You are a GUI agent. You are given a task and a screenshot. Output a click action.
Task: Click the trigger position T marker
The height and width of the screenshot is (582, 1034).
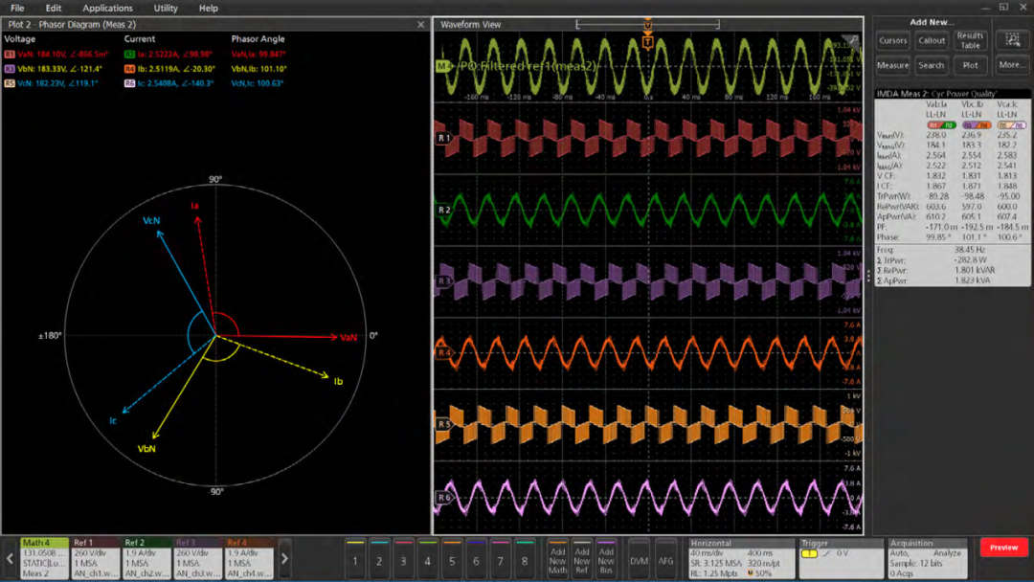[x=648, y=41]
